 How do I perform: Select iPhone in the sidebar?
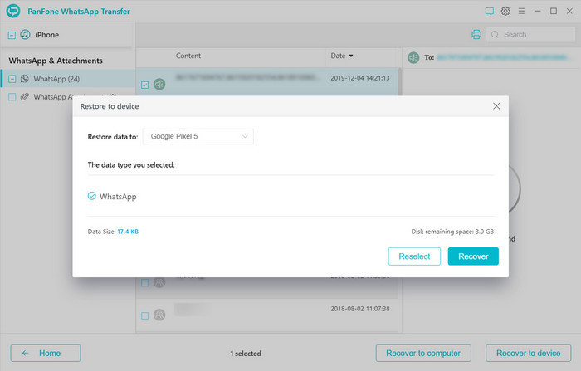(x=46, y=35)
